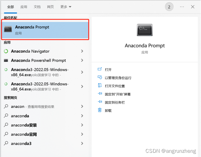Click the Anaconda Prompt terminal icon in best match
The width and height of the screenshot is (201, 157).
(x=8, y=29)
